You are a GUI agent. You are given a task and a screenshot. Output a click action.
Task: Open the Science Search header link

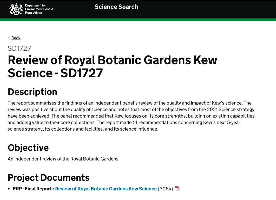pyautogui.click(x=116, y=7)
